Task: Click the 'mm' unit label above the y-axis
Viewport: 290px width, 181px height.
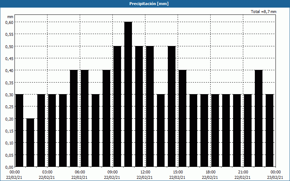Action: click(x=10, y=17)
